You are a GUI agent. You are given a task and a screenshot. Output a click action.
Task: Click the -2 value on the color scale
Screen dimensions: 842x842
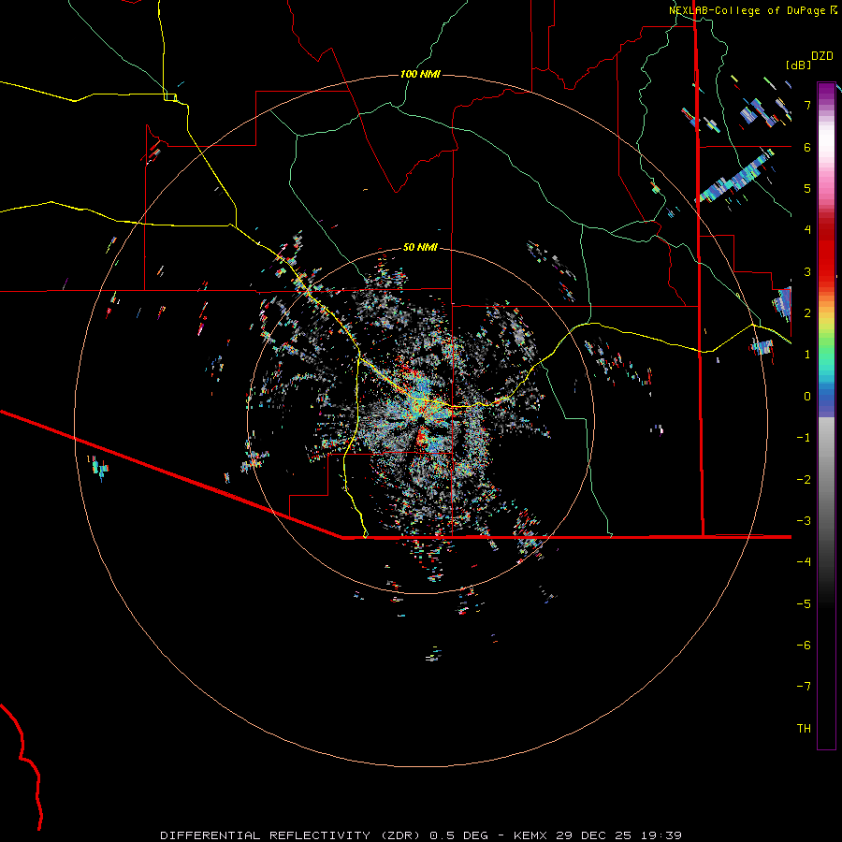pyautogui.click(x=804, y=480)
